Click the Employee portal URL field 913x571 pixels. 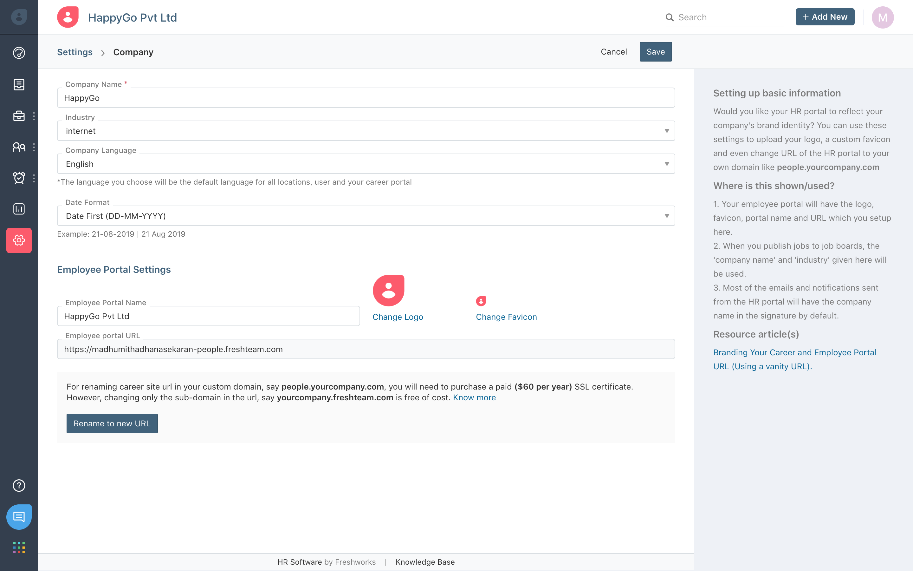click(x=366, y=349)
